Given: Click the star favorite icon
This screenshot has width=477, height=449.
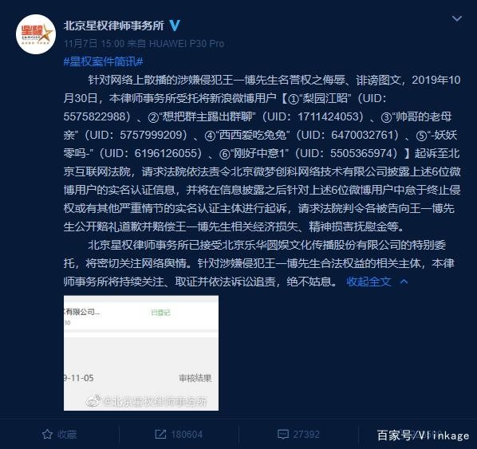Looking at the screenshot, I should (47, 434).
